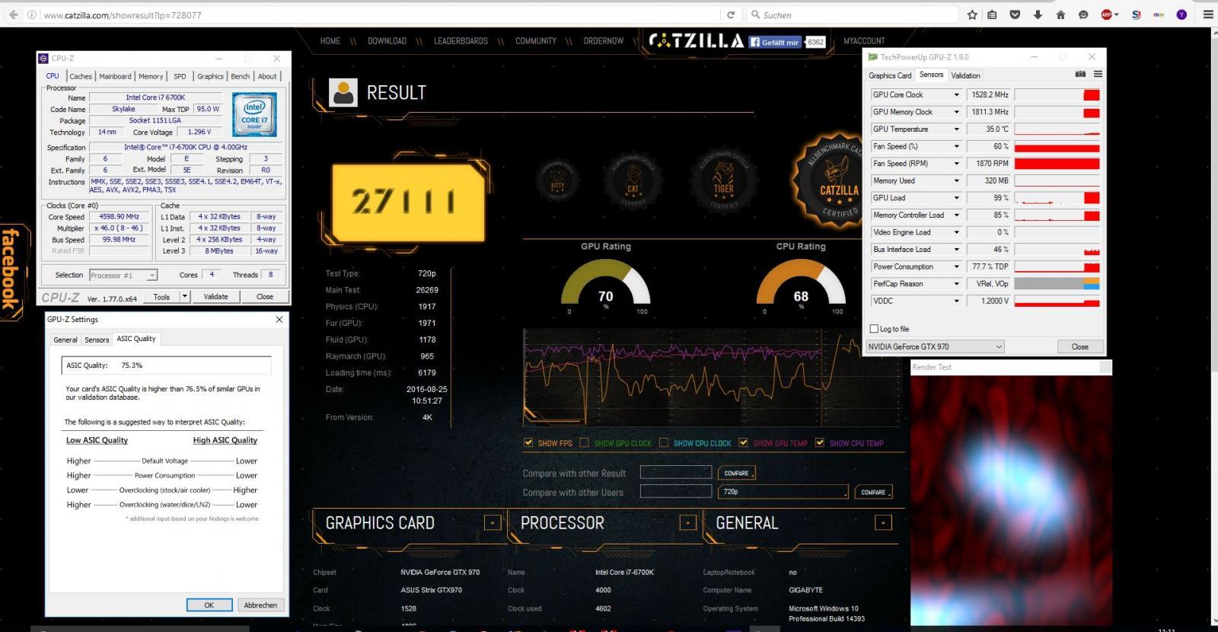
Task: Reload the page with the refresh icon
Action: 731,14
